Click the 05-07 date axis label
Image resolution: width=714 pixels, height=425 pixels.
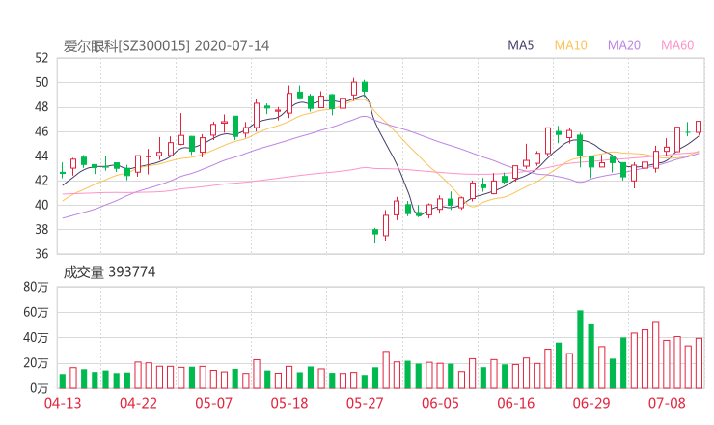click(215, 403)
